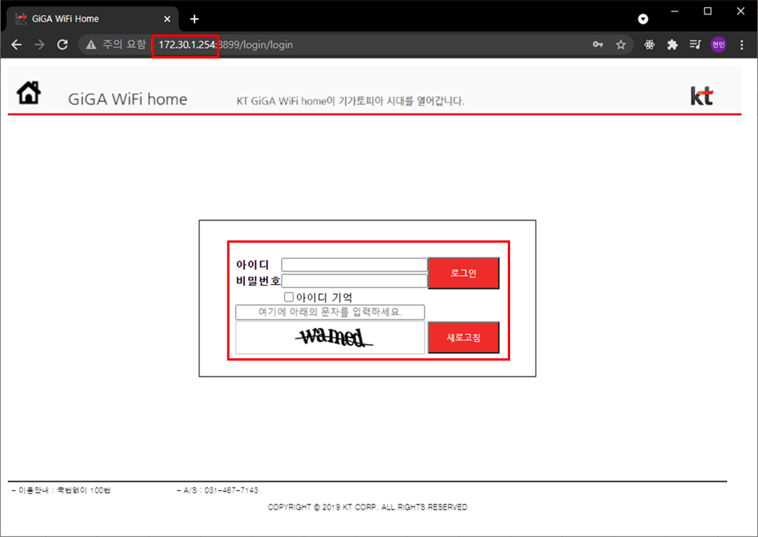Click the 주의 요함 warning label
This screenshot has width=758, height=537.
[124, 45]
